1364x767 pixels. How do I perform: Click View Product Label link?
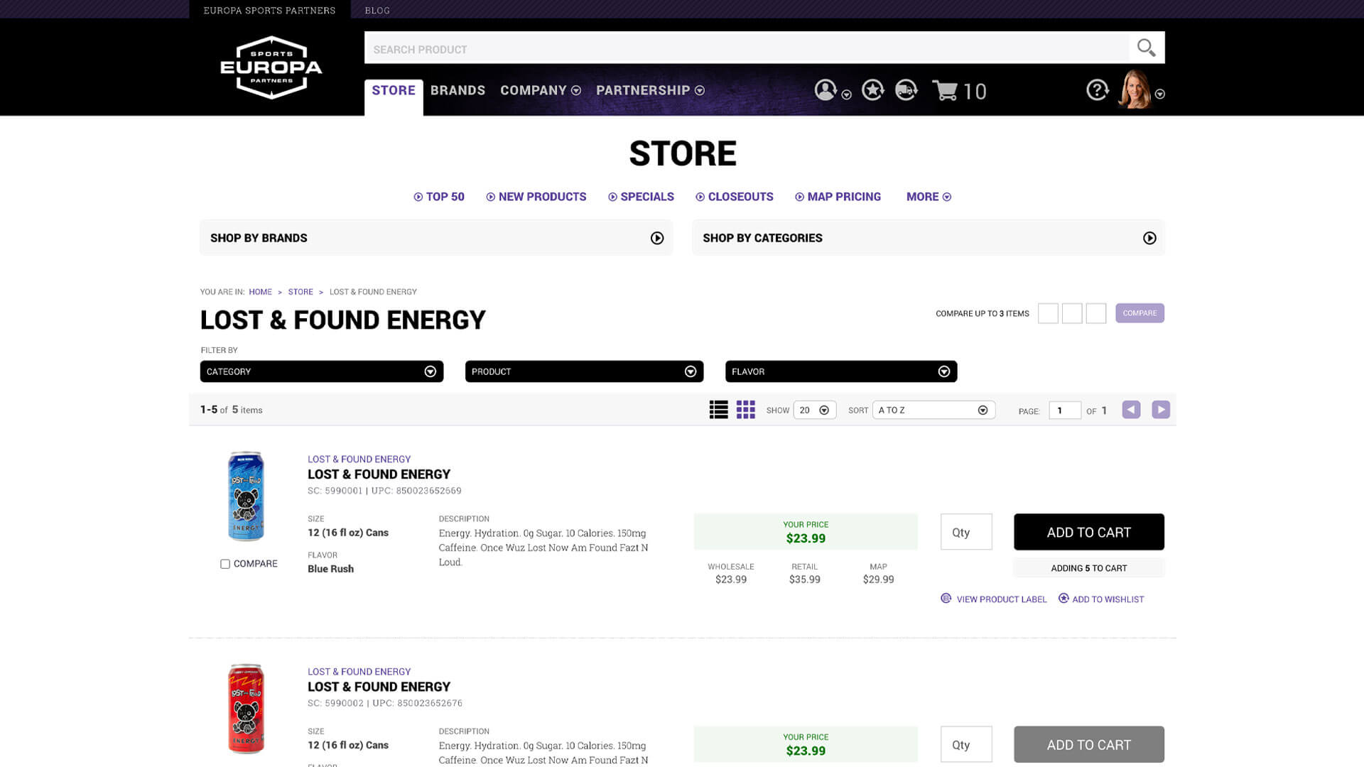click(1000, 599)
